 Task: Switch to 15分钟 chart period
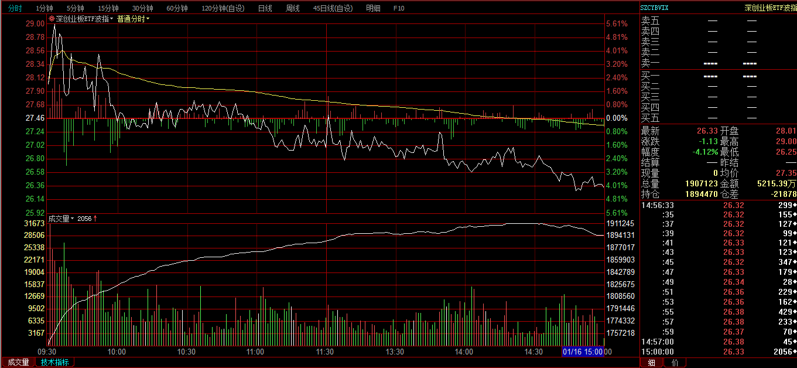pos(108,8)
